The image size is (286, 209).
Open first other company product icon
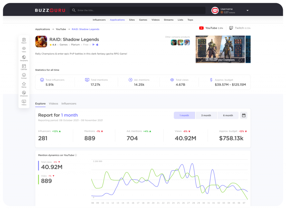point(174,42)
